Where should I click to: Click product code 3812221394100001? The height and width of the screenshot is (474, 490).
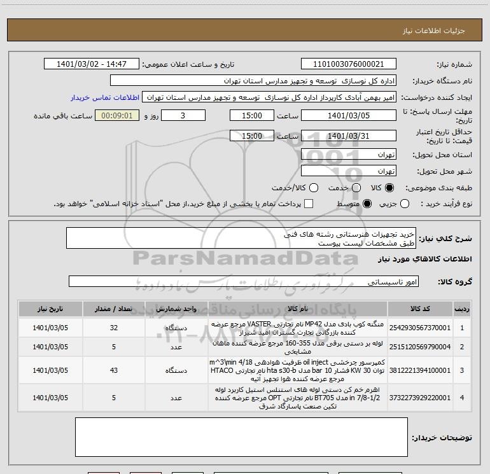pyautogui.click(x=420, y=370)
